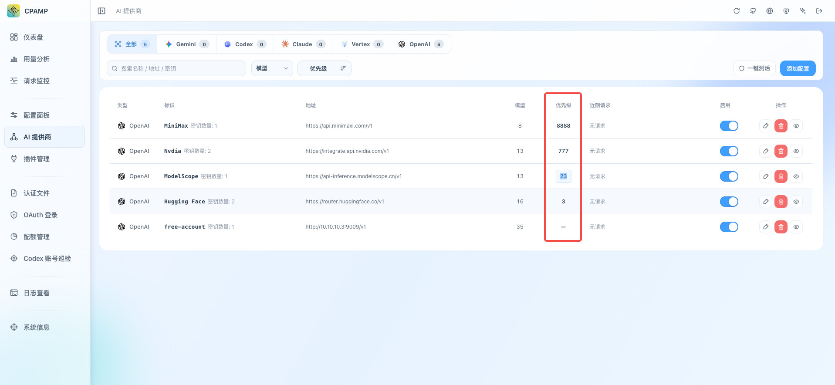The width and height of the screenshot is (835, 385).
Task: Click the CPAMP logo
Action: tap(14, 11)
